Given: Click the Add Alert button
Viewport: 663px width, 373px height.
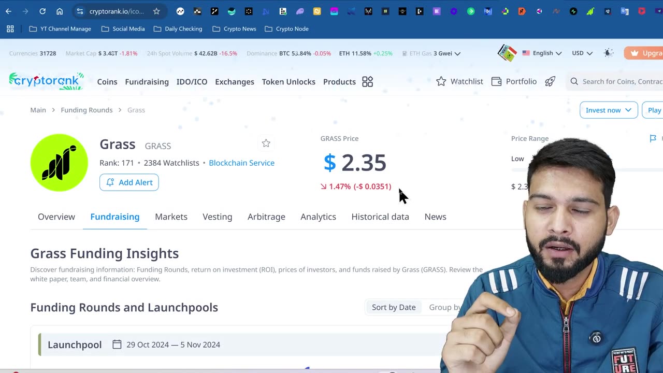Looking at the screenshot, I should [129, 182].
